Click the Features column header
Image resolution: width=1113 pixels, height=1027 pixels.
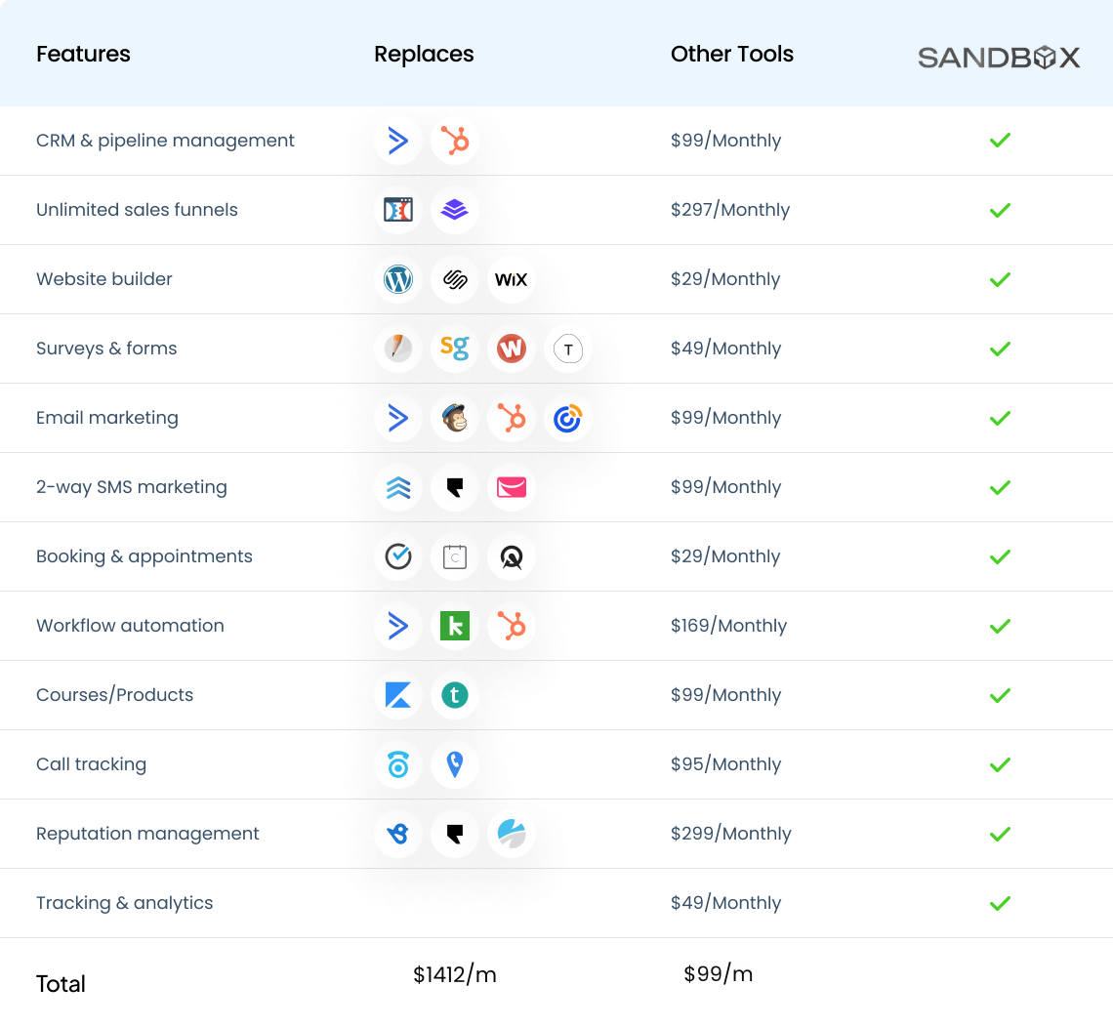83,54
